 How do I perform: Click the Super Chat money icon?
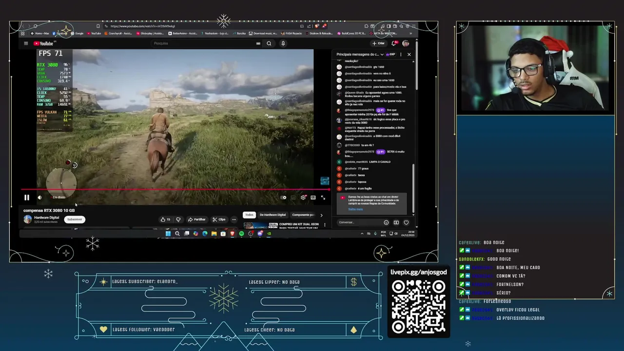[x=396, y=222]
